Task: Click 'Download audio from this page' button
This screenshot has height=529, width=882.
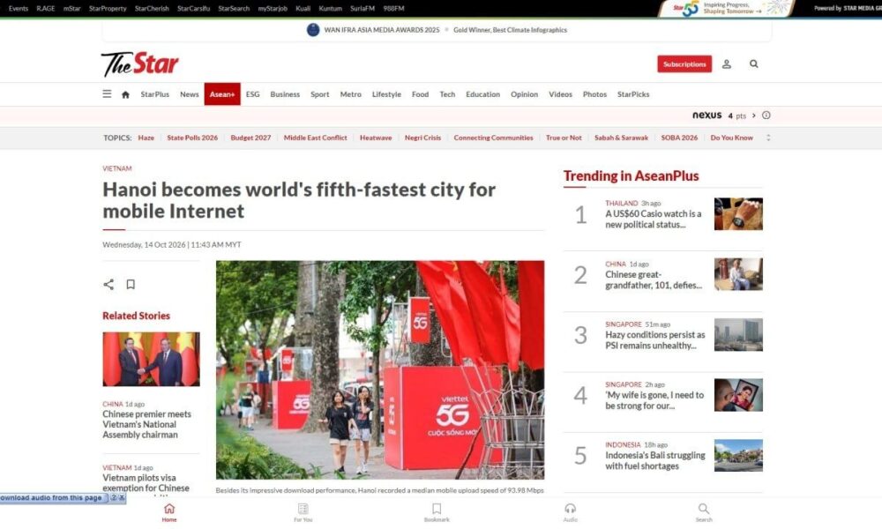Action: [54, 497]
